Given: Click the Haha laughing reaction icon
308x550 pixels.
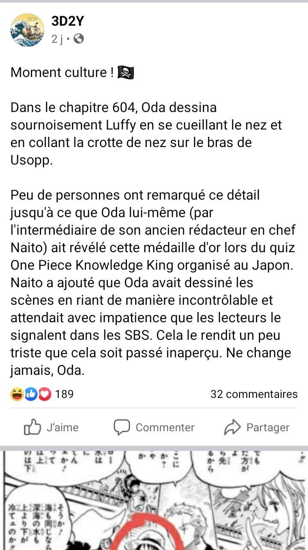Looking at the screenshot, I should pos(17,394).
